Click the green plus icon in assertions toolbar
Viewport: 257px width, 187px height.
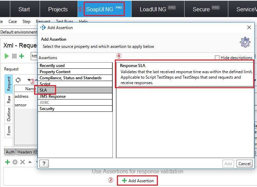pos(8,162)
